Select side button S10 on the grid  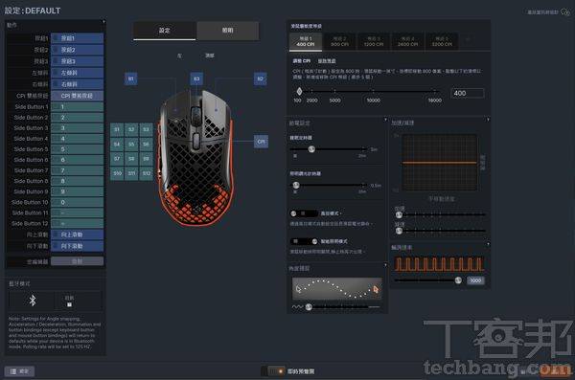(117, 173)
